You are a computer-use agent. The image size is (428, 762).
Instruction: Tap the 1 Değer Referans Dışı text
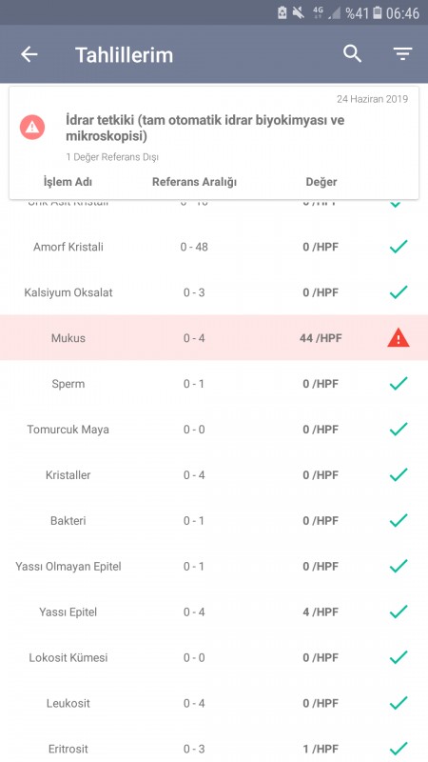coord(112,157)
